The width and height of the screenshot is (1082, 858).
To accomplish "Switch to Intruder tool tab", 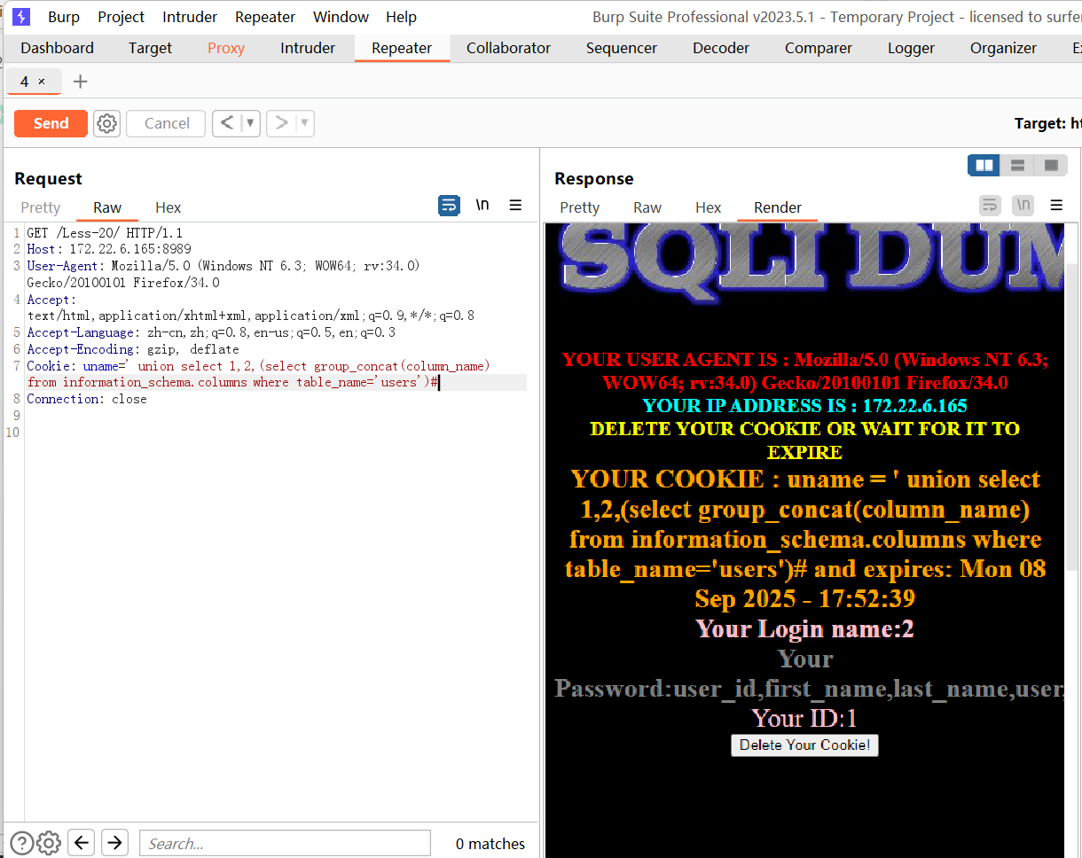I will [x=308, y=48].
